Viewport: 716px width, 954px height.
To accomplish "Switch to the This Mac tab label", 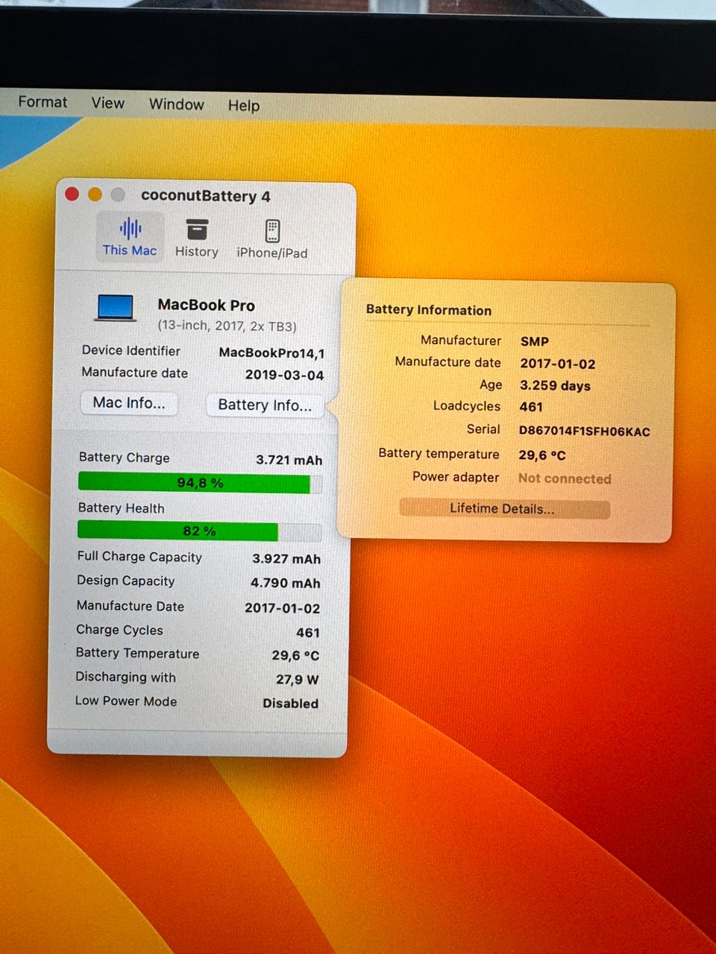I will (x=130, y=250).
